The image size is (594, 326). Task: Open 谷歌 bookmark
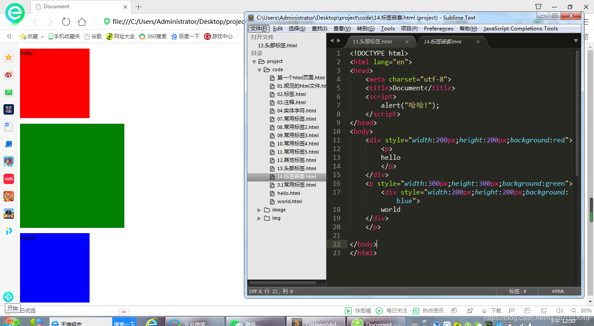pyautogui.click(x=93, y=36)
